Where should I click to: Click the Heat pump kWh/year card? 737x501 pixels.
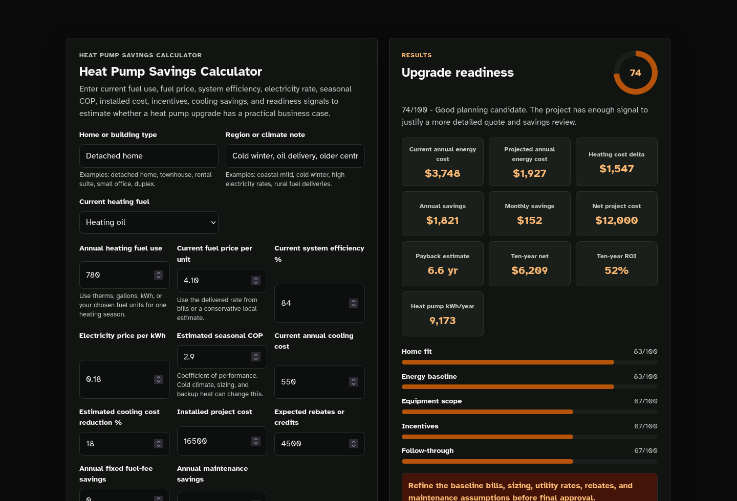click(x=443, y=314)
